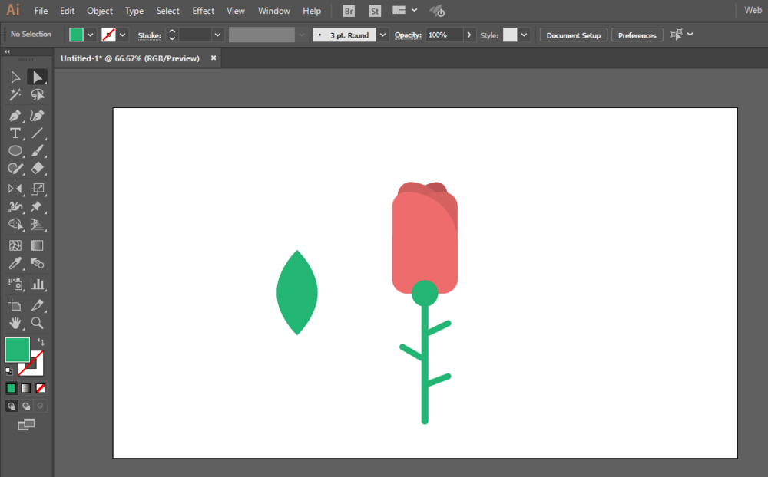The height and width of the screenshot is (477, 768).
Task: Pick the Type tool
Action: coord(15,133)
